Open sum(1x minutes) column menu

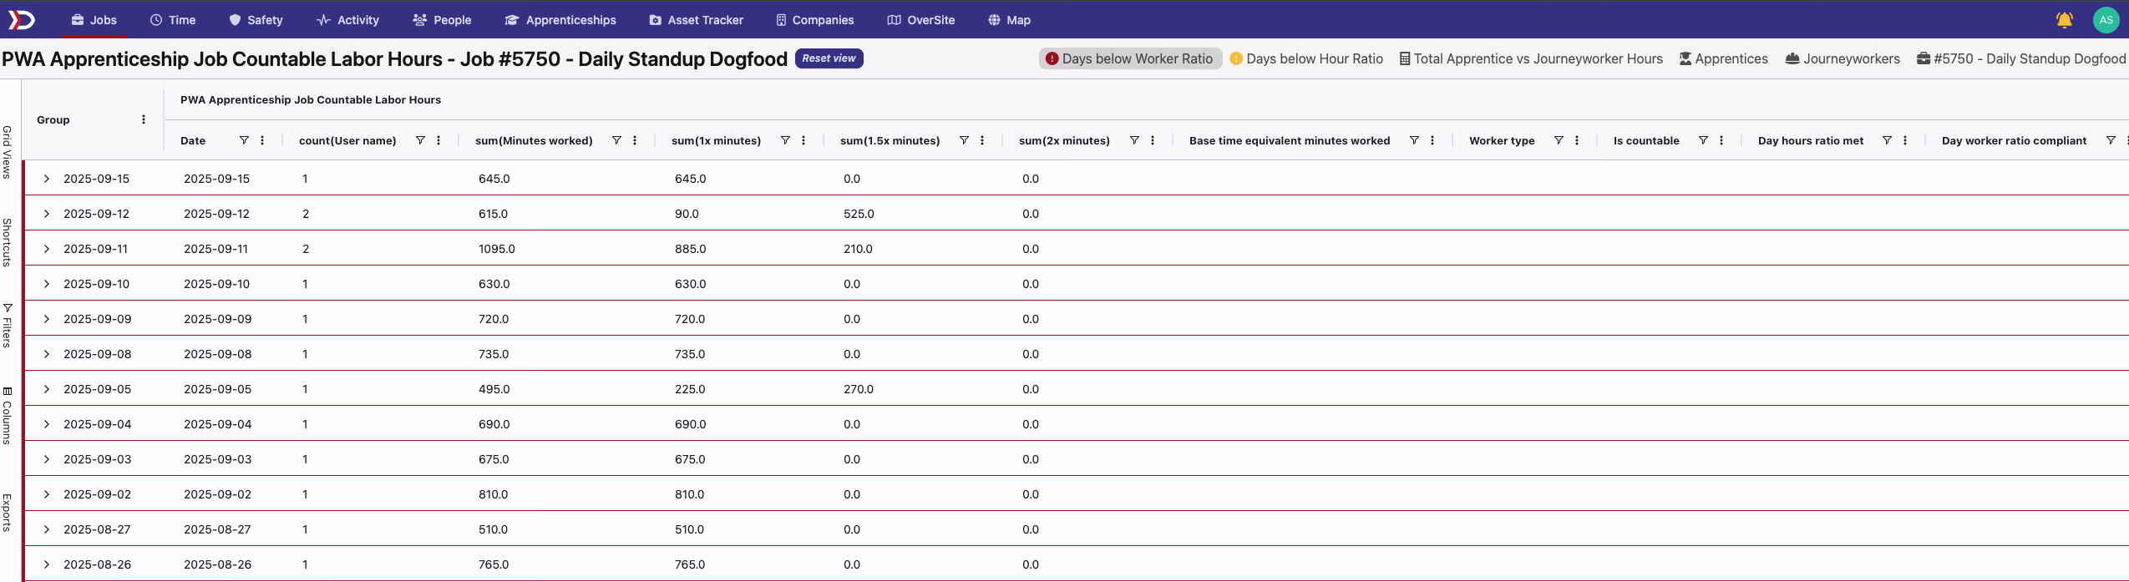803,140
